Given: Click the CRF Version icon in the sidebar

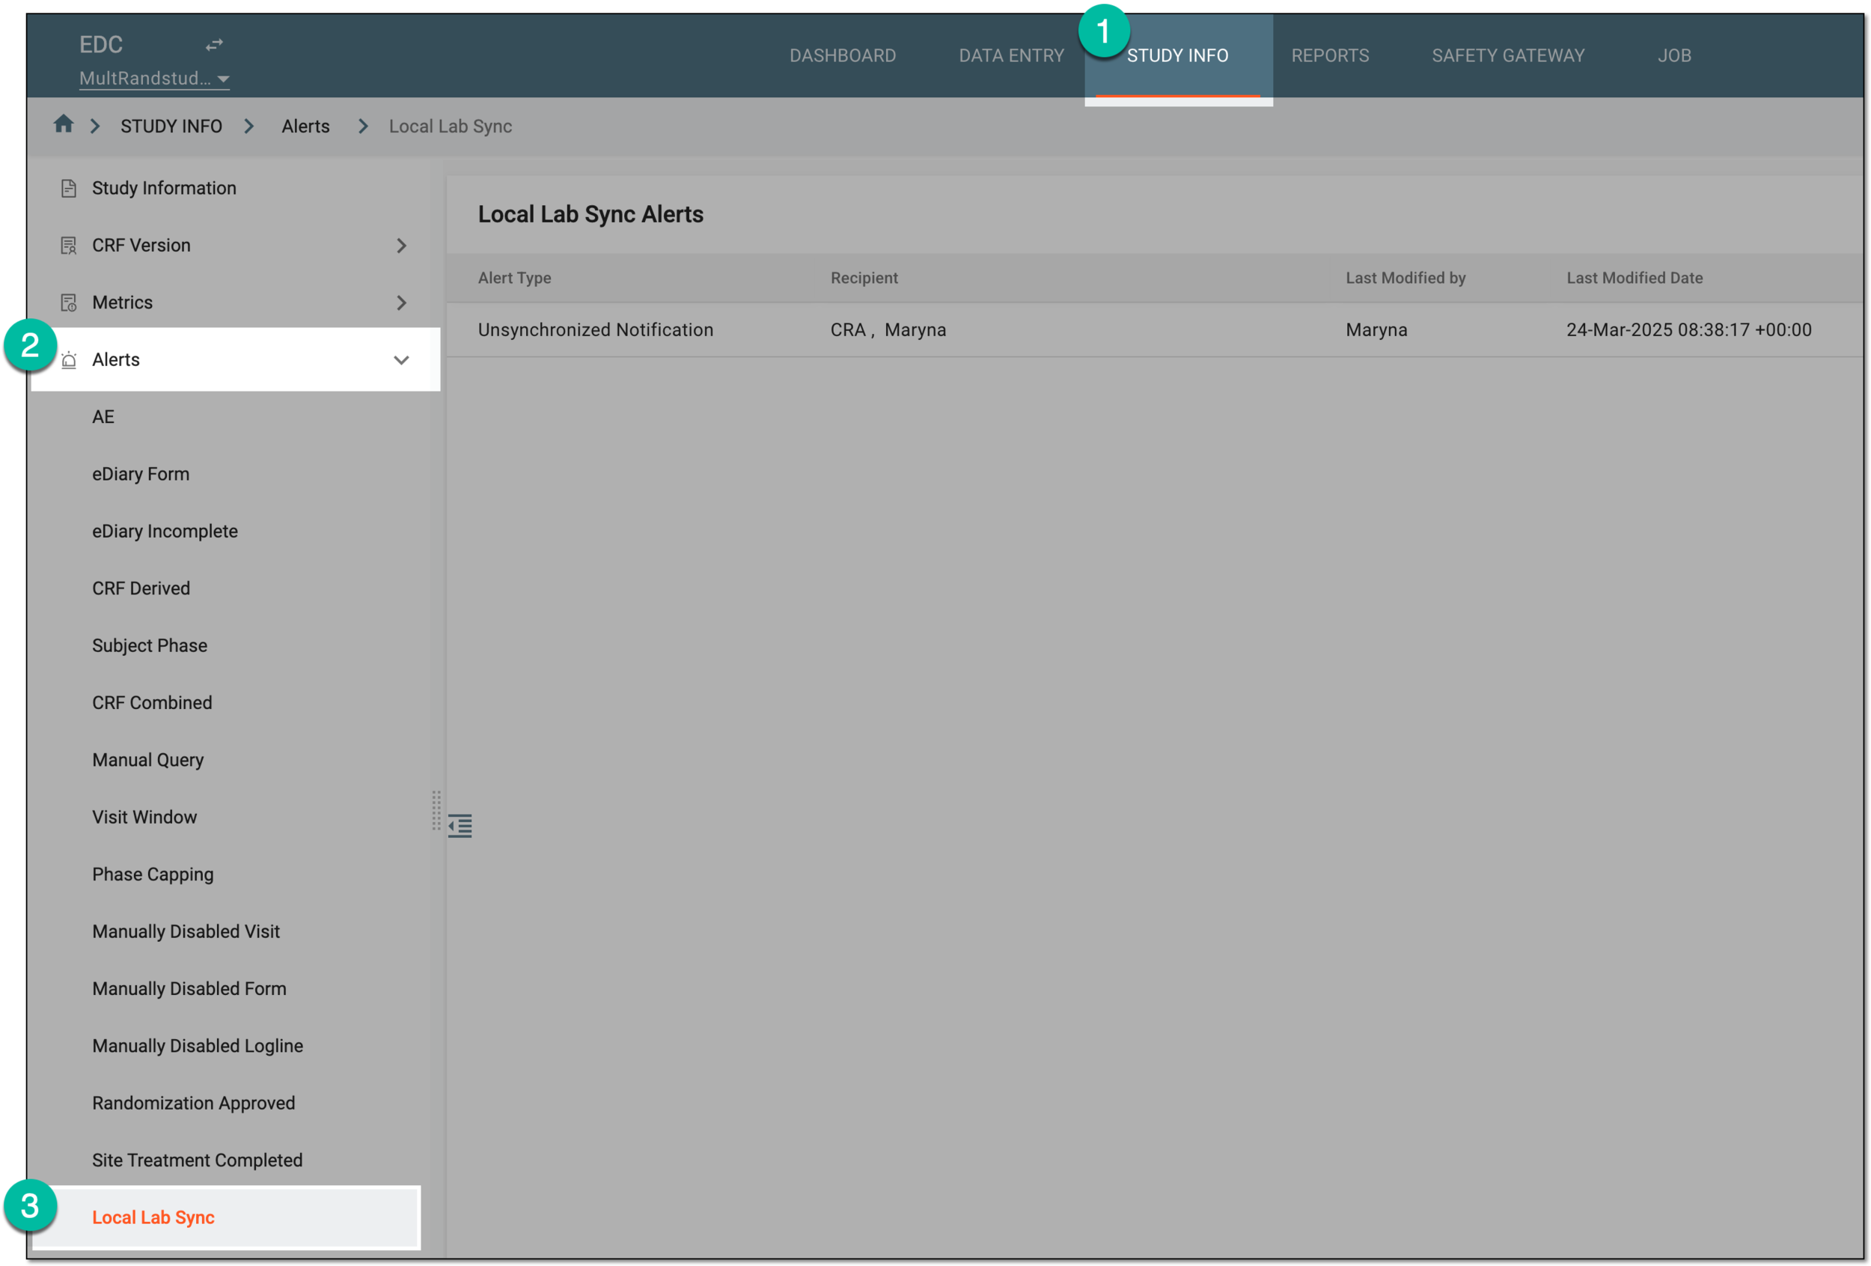Looking at the screenshot, I should [68, 246].
